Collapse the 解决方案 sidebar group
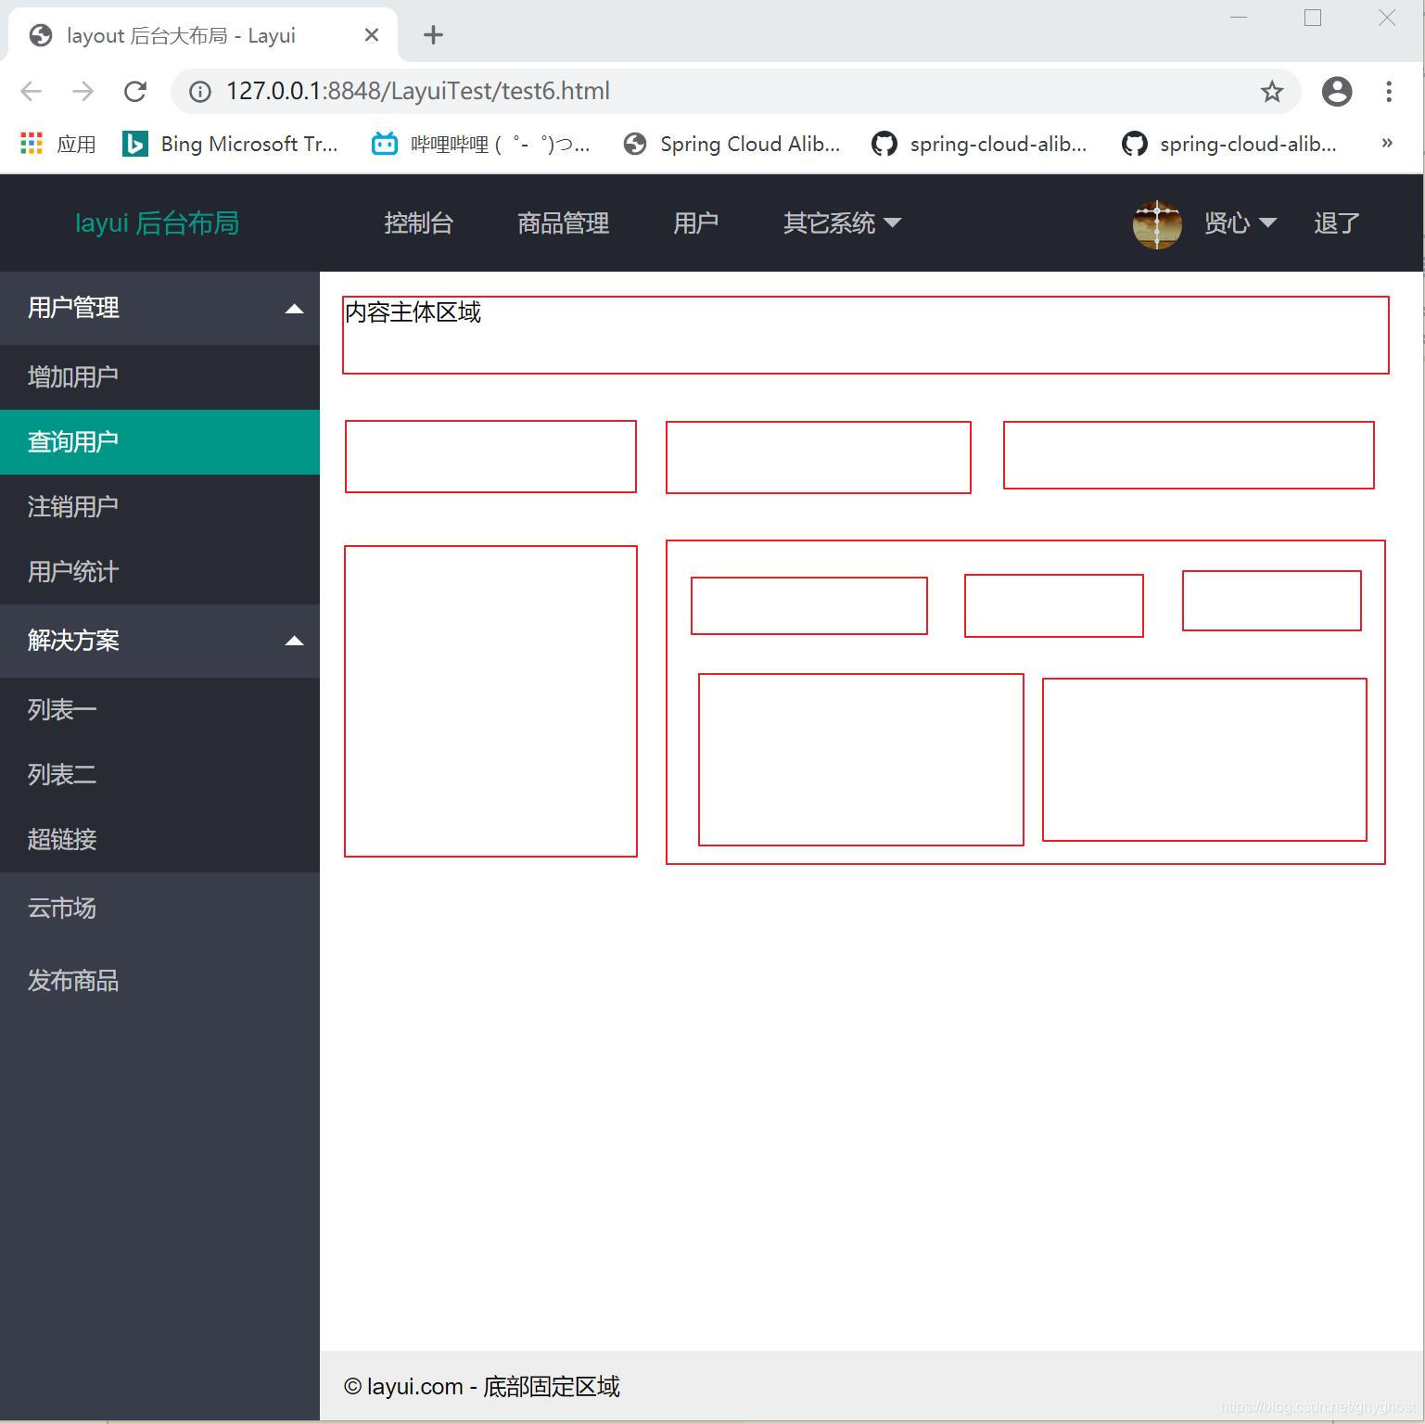Image resolution: width=1425 pixels, height=1424 pixels. point(159,641)
